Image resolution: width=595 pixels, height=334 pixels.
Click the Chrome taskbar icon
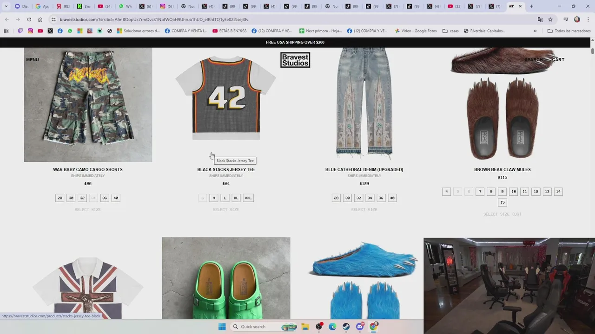point(374,327)
